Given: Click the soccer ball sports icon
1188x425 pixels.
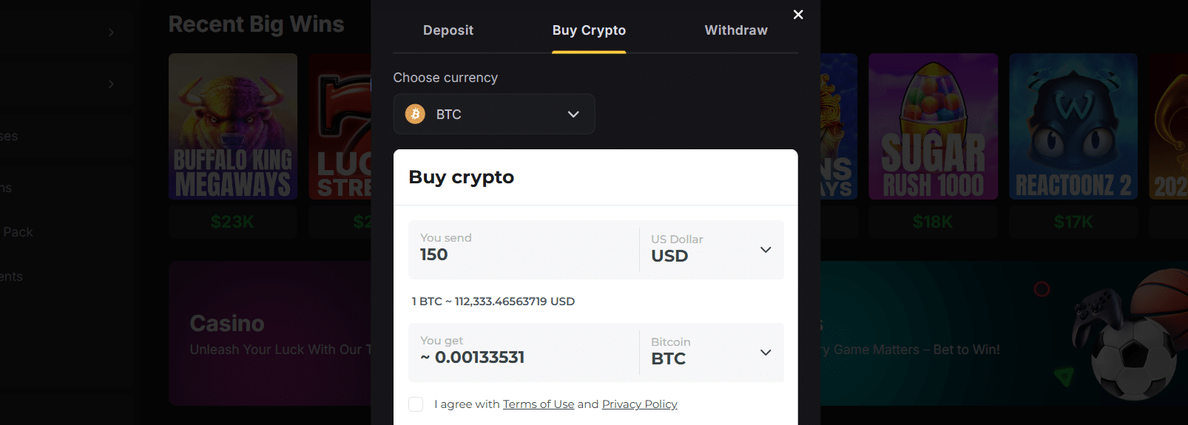Looking at the screenshot, I should 1133,360.
